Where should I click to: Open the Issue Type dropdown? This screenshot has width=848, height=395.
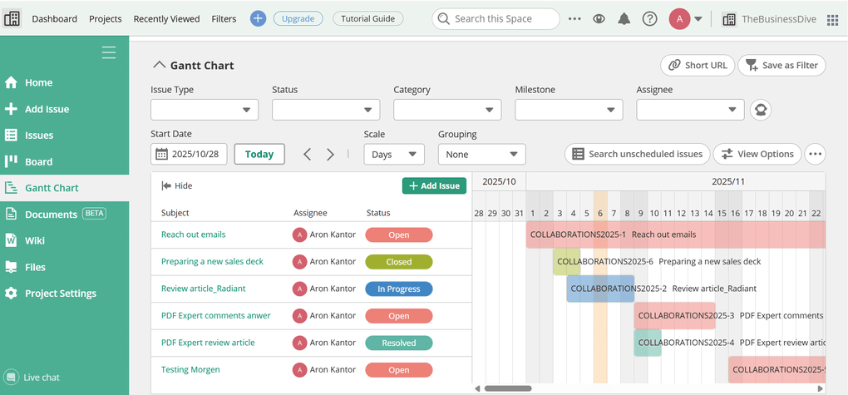coord(205,110)
